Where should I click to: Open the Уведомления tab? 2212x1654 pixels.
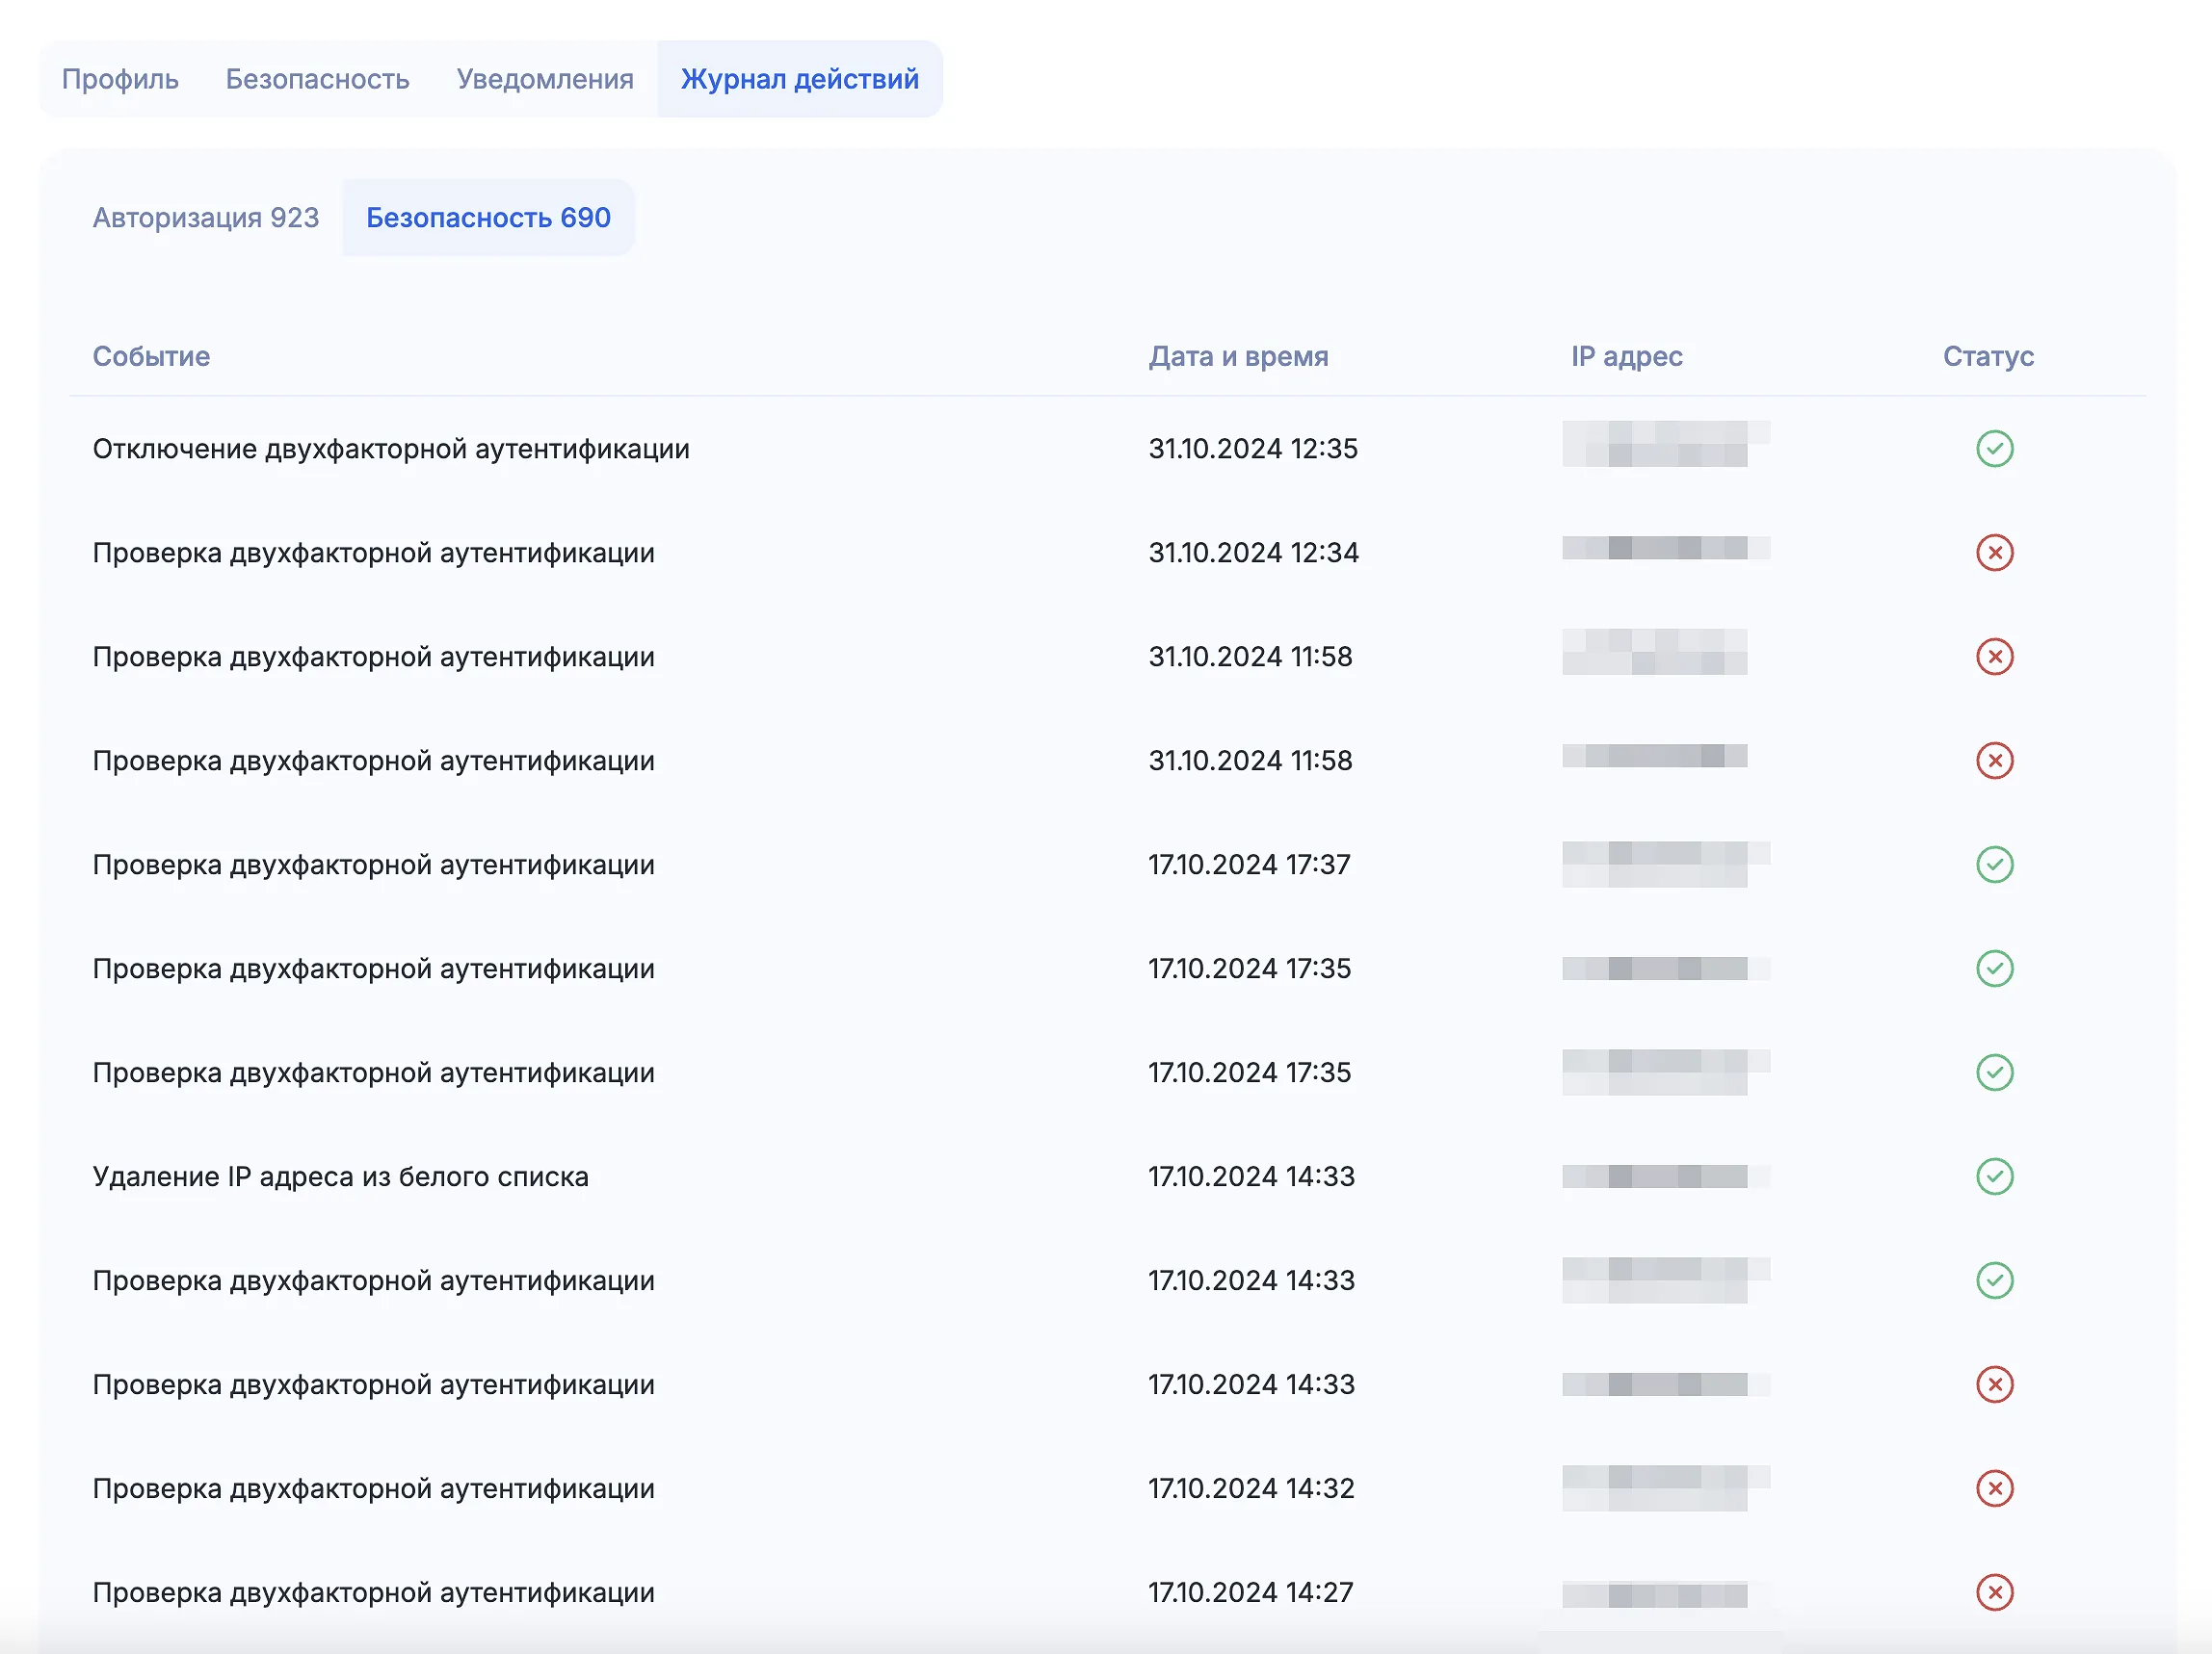coord(545,79)
